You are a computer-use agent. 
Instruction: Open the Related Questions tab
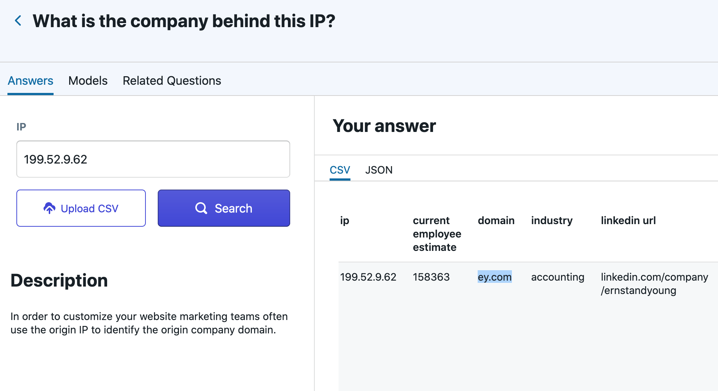tap(172, 81)
